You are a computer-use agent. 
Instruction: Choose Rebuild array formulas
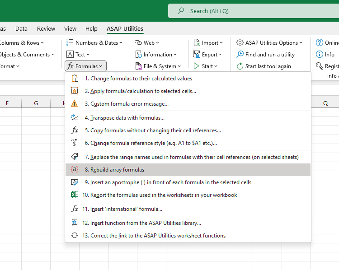[188, 170]
